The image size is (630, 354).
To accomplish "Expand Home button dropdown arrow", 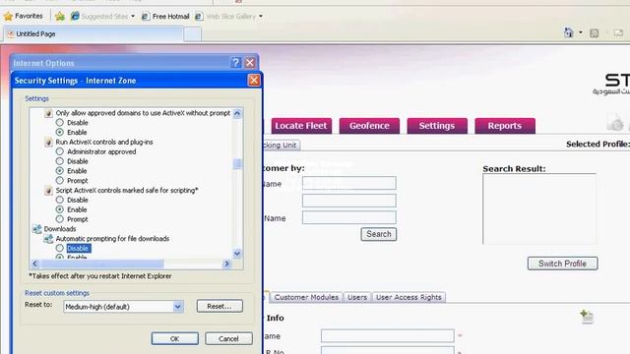I will pos(581,32).
